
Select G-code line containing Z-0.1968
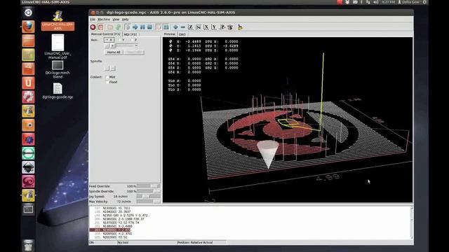pos(123,219)
